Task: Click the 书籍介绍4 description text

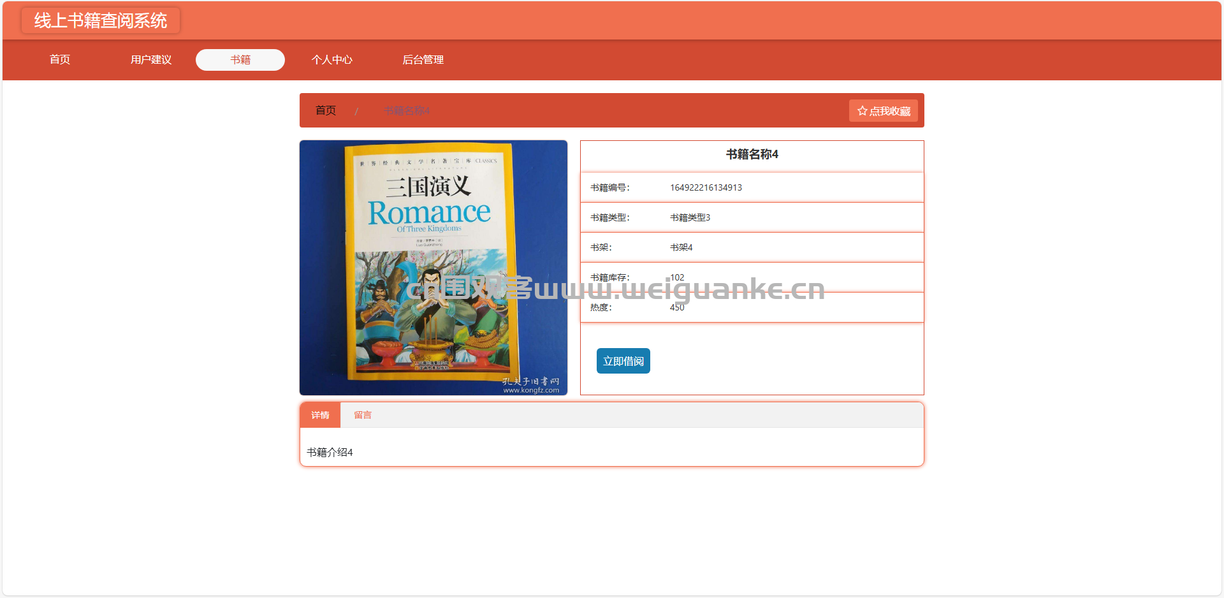Action: [330, 452]
